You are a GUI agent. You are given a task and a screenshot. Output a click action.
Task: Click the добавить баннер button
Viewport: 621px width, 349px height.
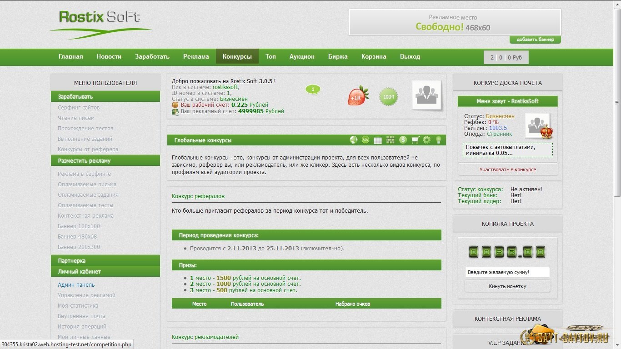[535, 40]
